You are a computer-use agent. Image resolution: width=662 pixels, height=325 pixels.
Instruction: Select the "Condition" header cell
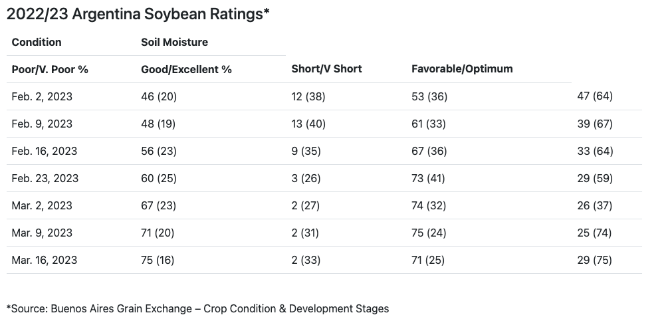tap(37, 42)
